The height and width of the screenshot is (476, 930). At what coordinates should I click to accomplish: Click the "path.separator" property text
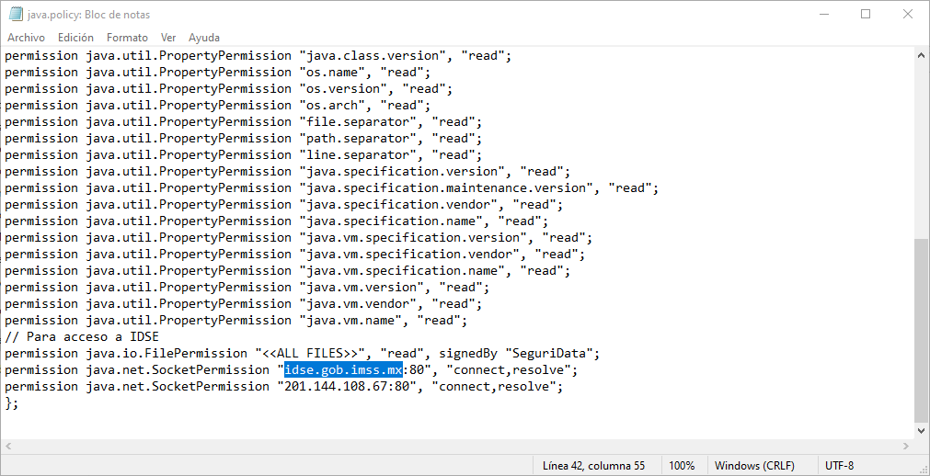[x=358, y=139]
